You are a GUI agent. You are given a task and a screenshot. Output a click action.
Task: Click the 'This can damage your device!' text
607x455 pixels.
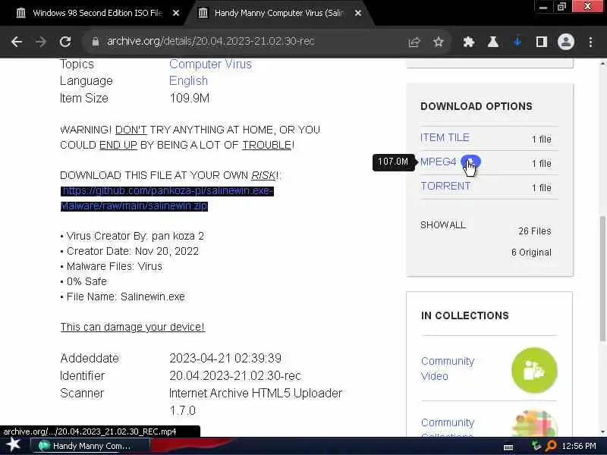pyautogui.click(x=132, y=327)
